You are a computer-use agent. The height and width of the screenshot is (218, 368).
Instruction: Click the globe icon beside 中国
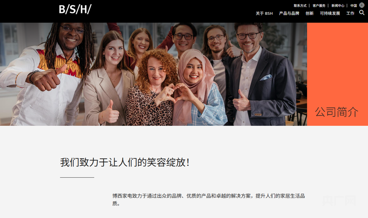(362, 5)
